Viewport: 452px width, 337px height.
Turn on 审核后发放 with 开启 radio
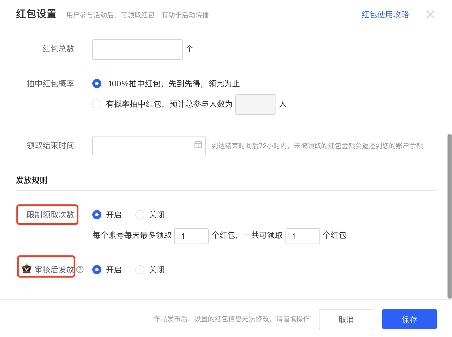click(x=97, y=270)
